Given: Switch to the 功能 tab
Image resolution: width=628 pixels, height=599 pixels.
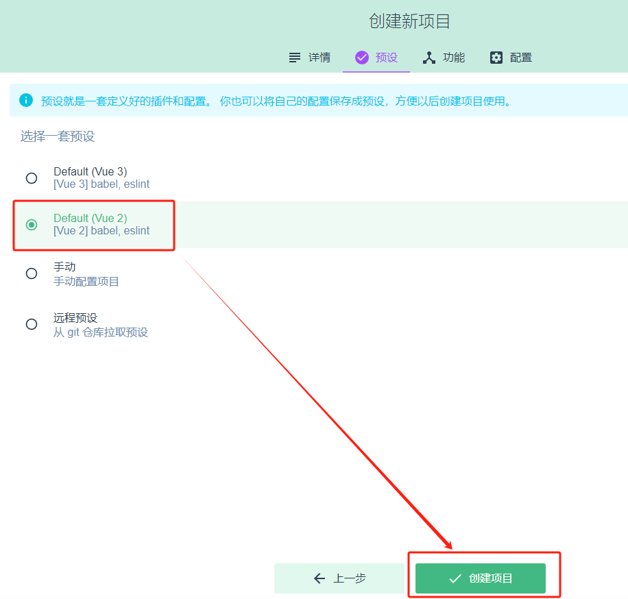Looking at the screenshot, I should [444, 58].
